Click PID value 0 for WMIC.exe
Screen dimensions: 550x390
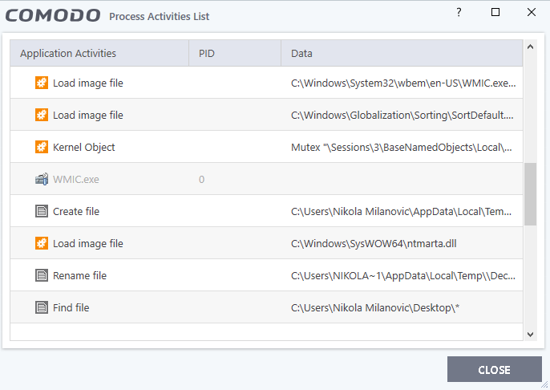[202, 180]
